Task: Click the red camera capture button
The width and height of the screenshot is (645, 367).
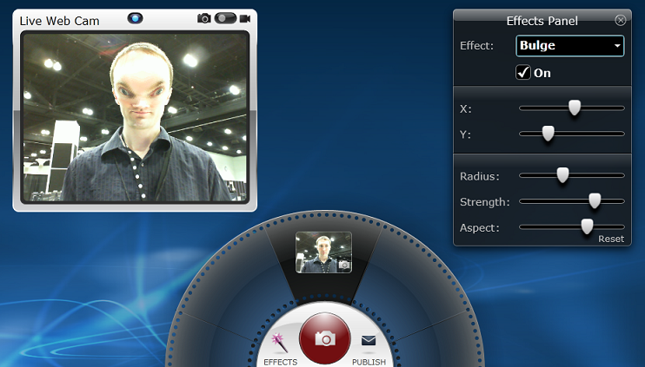Action: [x=325, y=338]
